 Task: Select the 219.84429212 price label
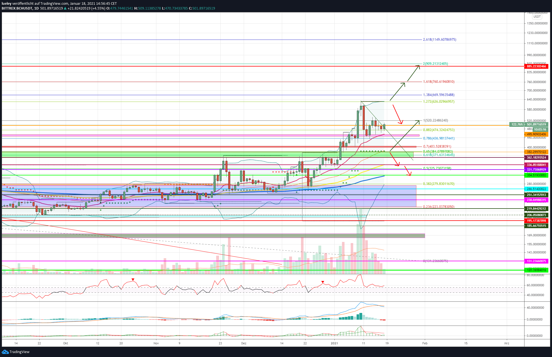pos(536,209)
